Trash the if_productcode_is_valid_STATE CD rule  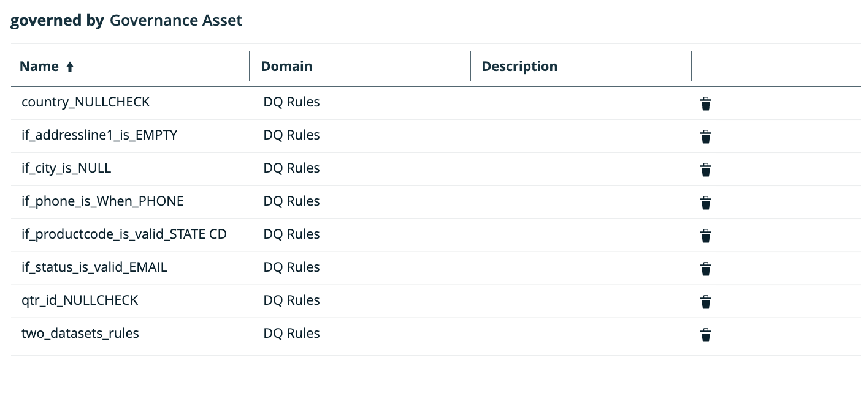(706, 236)
